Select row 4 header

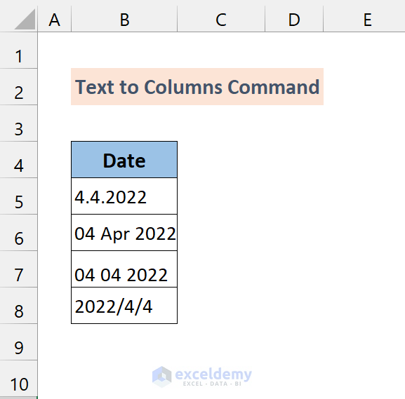point(18,159)
